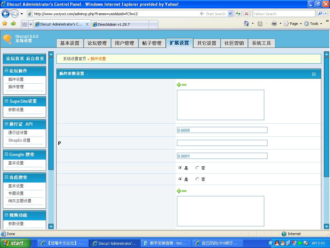Open the Page menu

(293, 24)
